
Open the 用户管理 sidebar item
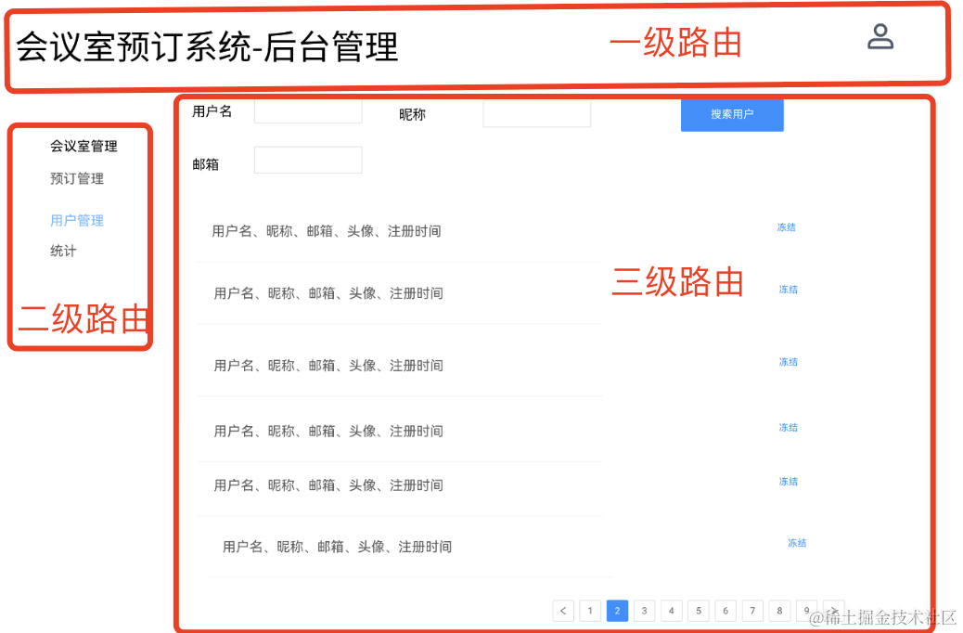coord(77,220)
